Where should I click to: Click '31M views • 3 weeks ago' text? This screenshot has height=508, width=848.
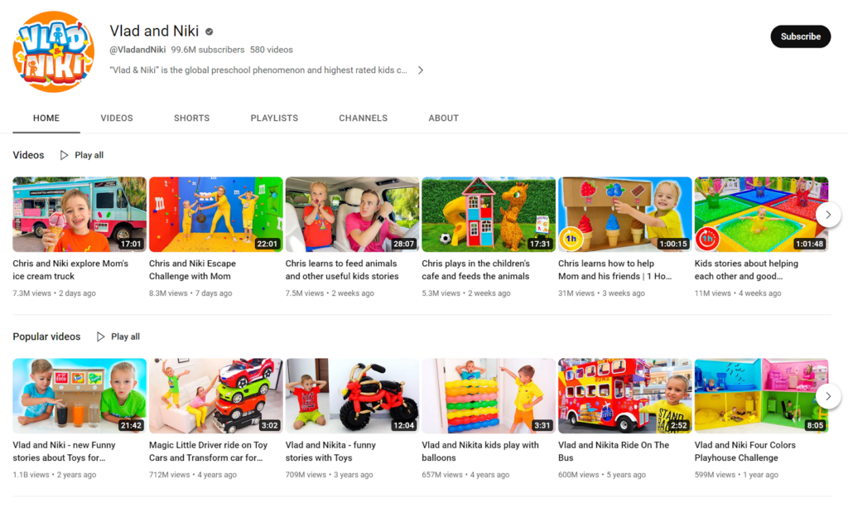click(x=601, y=293)
